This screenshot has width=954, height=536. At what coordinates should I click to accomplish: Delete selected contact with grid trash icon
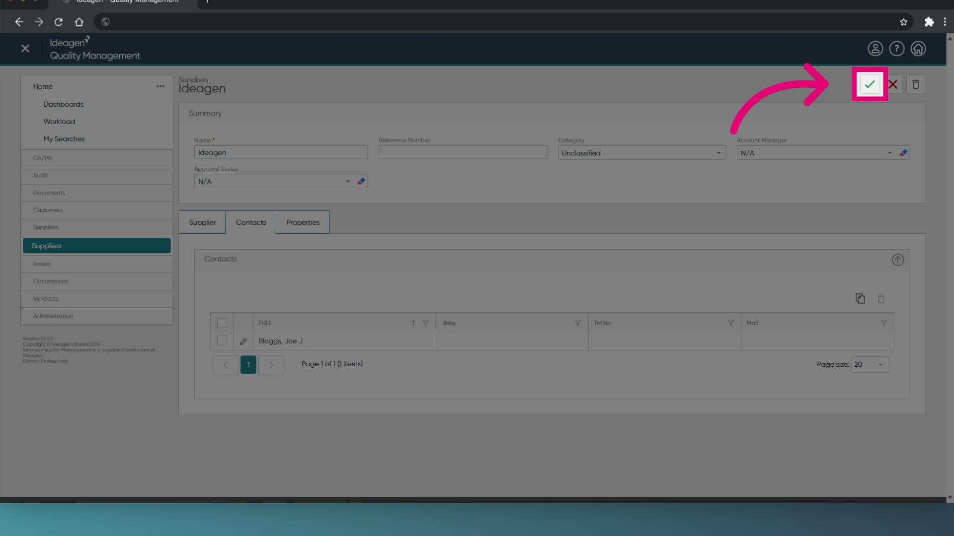881,298
